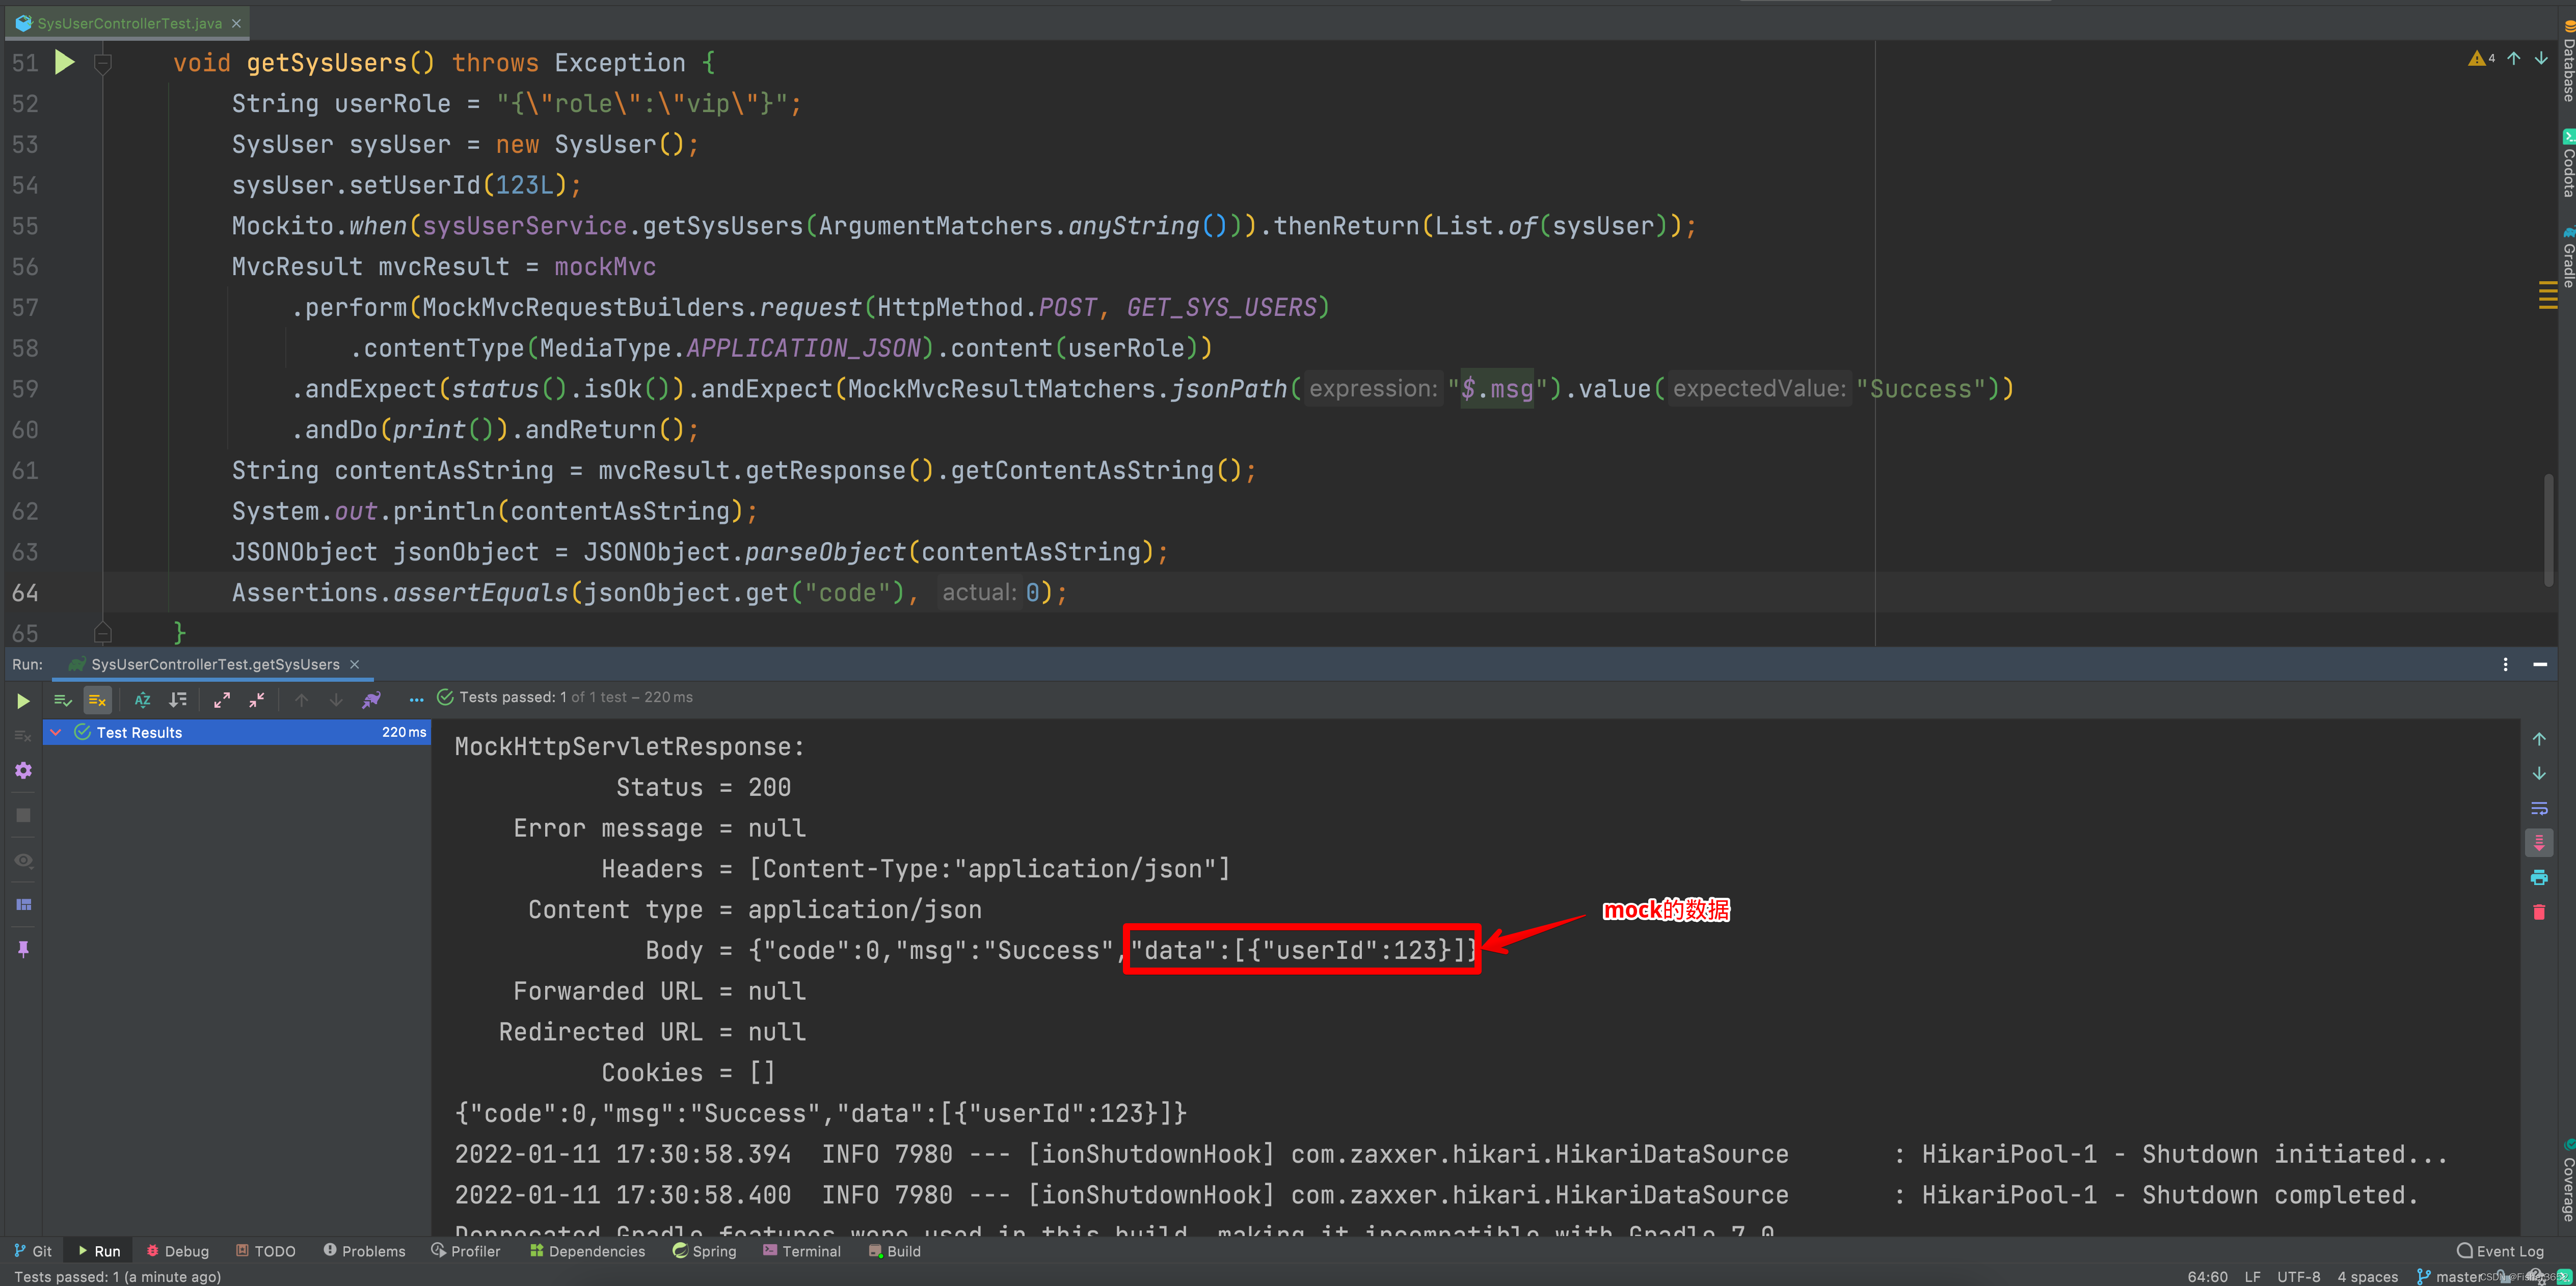Select the SysUserControllerTest.java editor tab
Viewport: 2576px width, 1286px height.
point(128,23)
